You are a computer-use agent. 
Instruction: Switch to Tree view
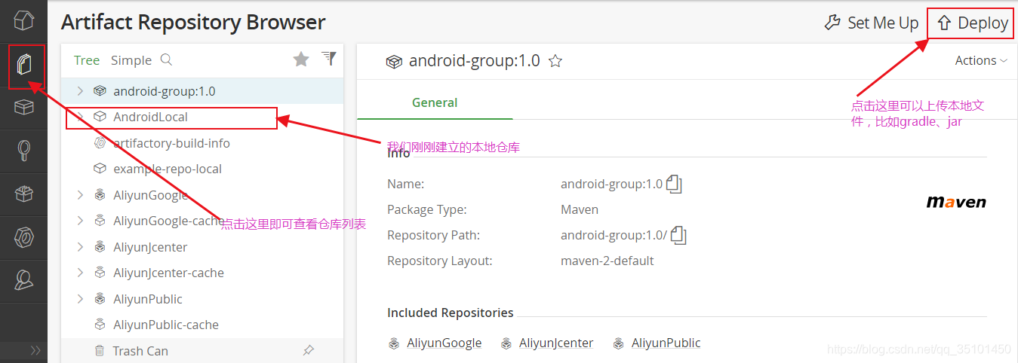(x=87, y=60)
